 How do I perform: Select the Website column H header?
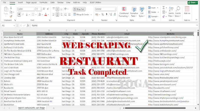[171, 31]
